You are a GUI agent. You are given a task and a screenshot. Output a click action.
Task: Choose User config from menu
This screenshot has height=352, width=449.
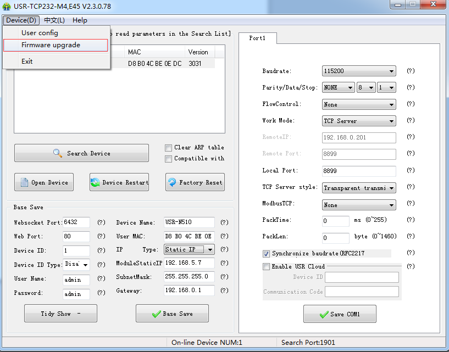click(x=56, y=33)
